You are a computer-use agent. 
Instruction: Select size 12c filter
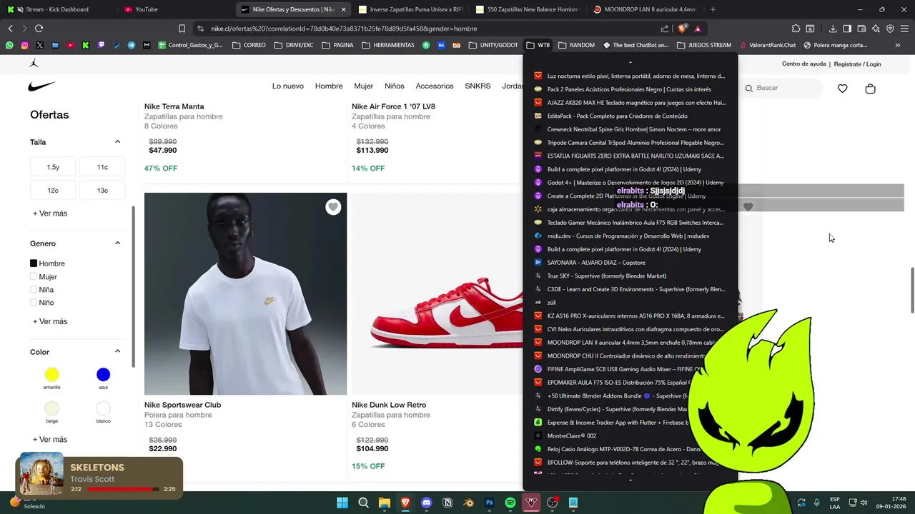click(53, 191)
